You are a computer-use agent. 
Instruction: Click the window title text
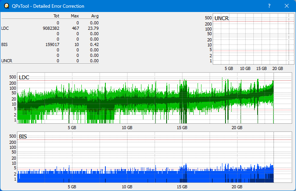click(x=48, y=6)
